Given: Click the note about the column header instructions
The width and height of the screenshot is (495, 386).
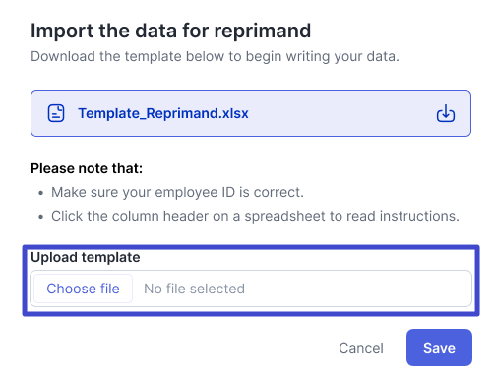Looking at the screenshot, I should coord(255,216).
